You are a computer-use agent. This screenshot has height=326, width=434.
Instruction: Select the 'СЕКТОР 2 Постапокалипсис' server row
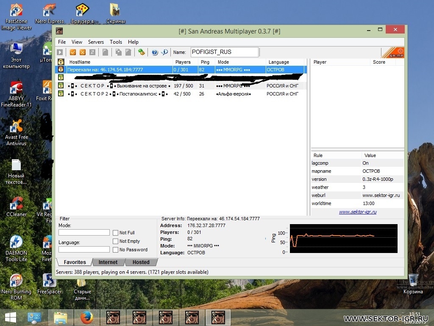tap(181, 94)
